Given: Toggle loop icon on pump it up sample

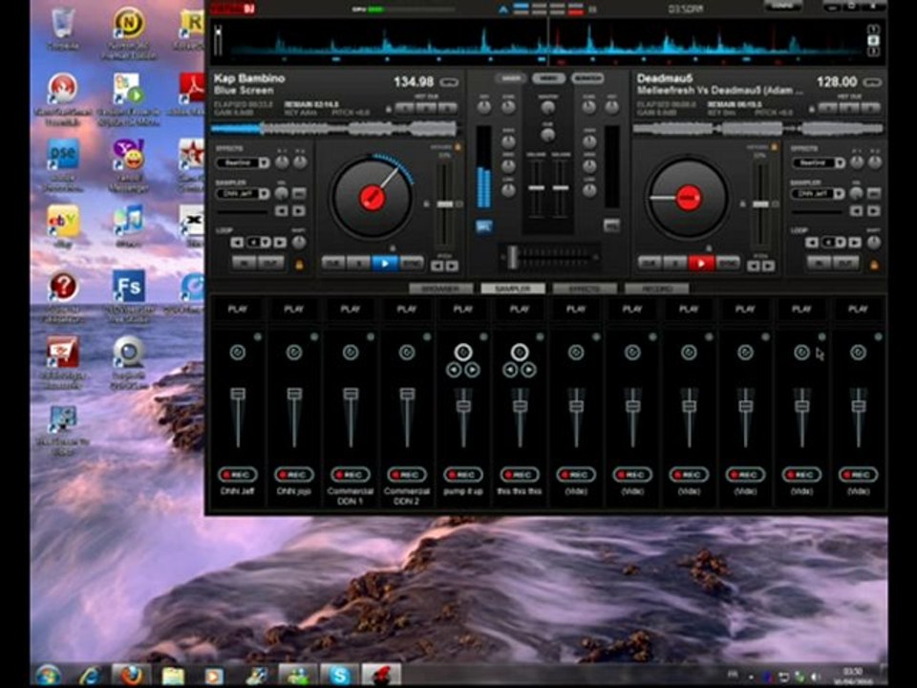Looking at the screenshot, I should pyautogui.click(x=463, y=353).
